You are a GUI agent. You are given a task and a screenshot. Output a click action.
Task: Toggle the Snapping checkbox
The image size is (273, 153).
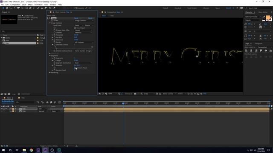click(x=76, y=8)
